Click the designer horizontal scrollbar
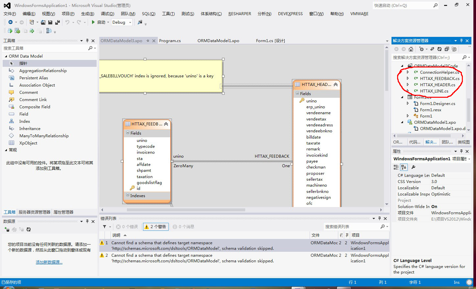The width and height of the screenshot is (476, 289). tap(186, 210)
